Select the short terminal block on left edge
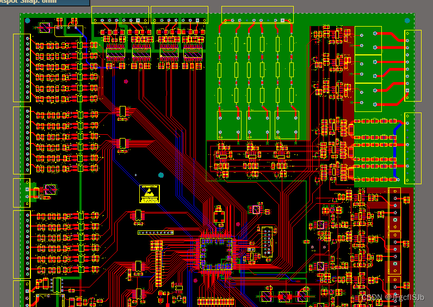Image resolution: width=433 pixels, height=307 pixels. coord(22,193)
